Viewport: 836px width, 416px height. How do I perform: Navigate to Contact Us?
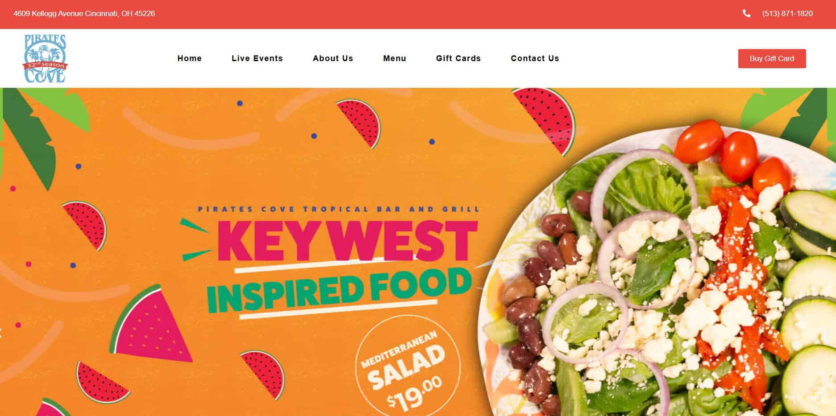click(535, 58)
